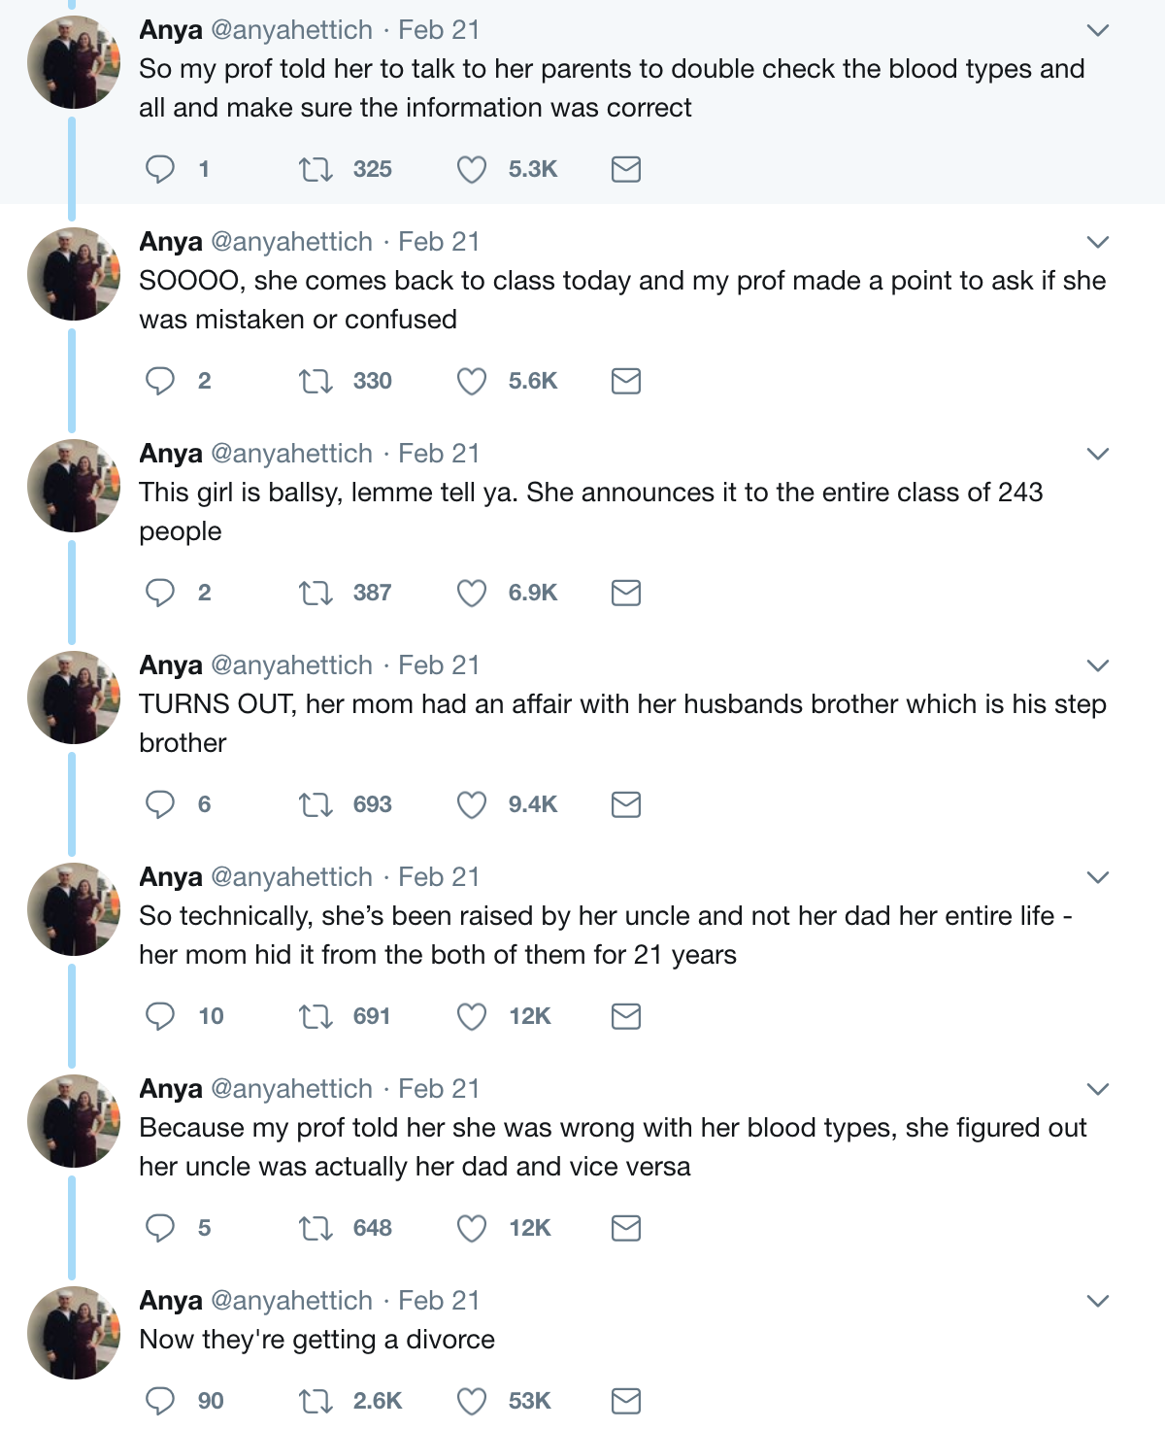This screenshot has height=1430, width=1165.
Task: Retweet the "TURNS OUT" tweet with 693 retweets
Action: click(x=314, y=804)
